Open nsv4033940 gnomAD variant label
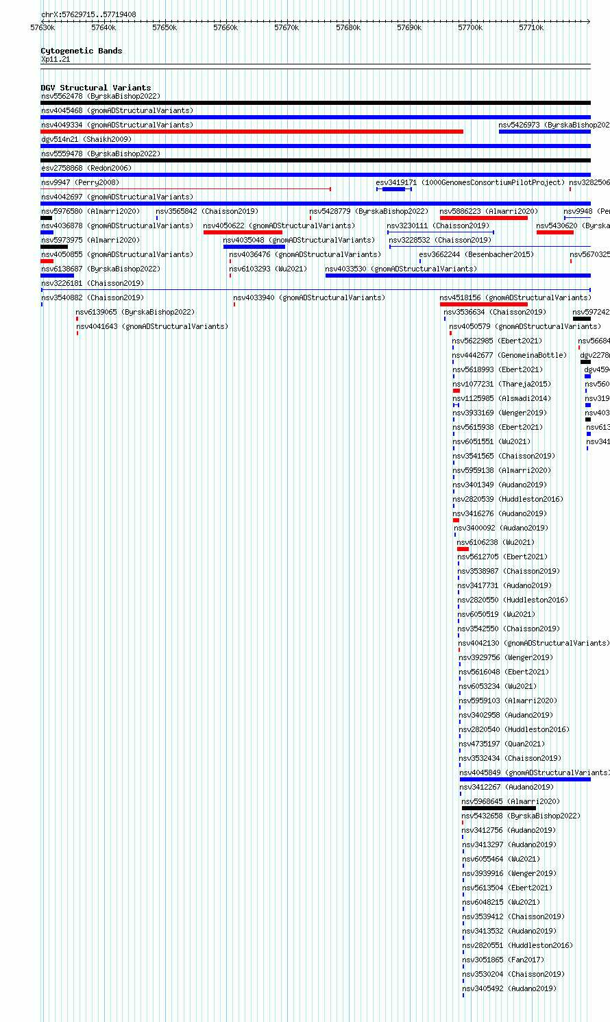 309,298
